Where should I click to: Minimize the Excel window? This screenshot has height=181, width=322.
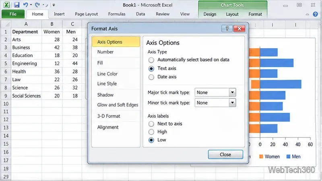(x=285, y=6)
